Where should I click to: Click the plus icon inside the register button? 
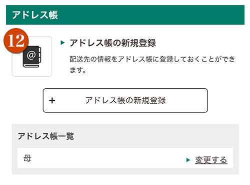[52, 100]
